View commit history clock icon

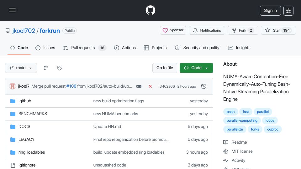point(204,86)
